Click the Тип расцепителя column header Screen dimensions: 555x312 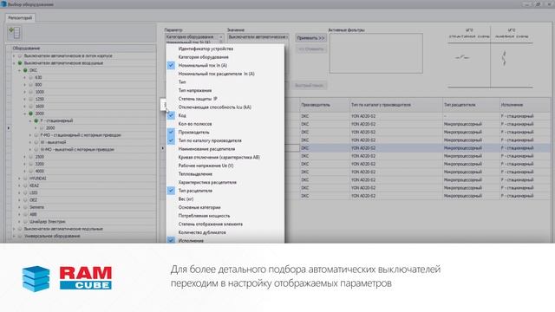pyautogui.click(x=471, y=105)
